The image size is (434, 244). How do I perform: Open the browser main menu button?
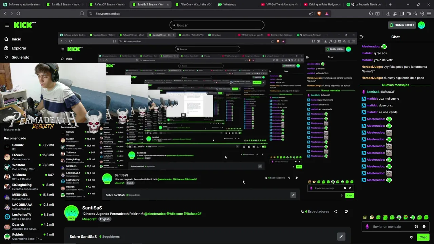(x=429, y=14)
